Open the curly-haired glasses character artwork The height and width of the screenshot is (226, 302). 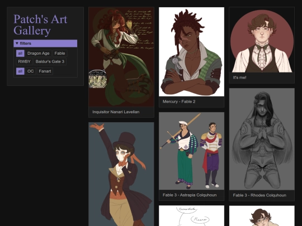(262, 216)
